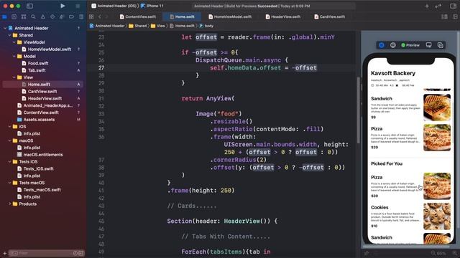This screenshot has height=258, width=460.
Task: Expand the Products folder
Action: coord(9,204)
